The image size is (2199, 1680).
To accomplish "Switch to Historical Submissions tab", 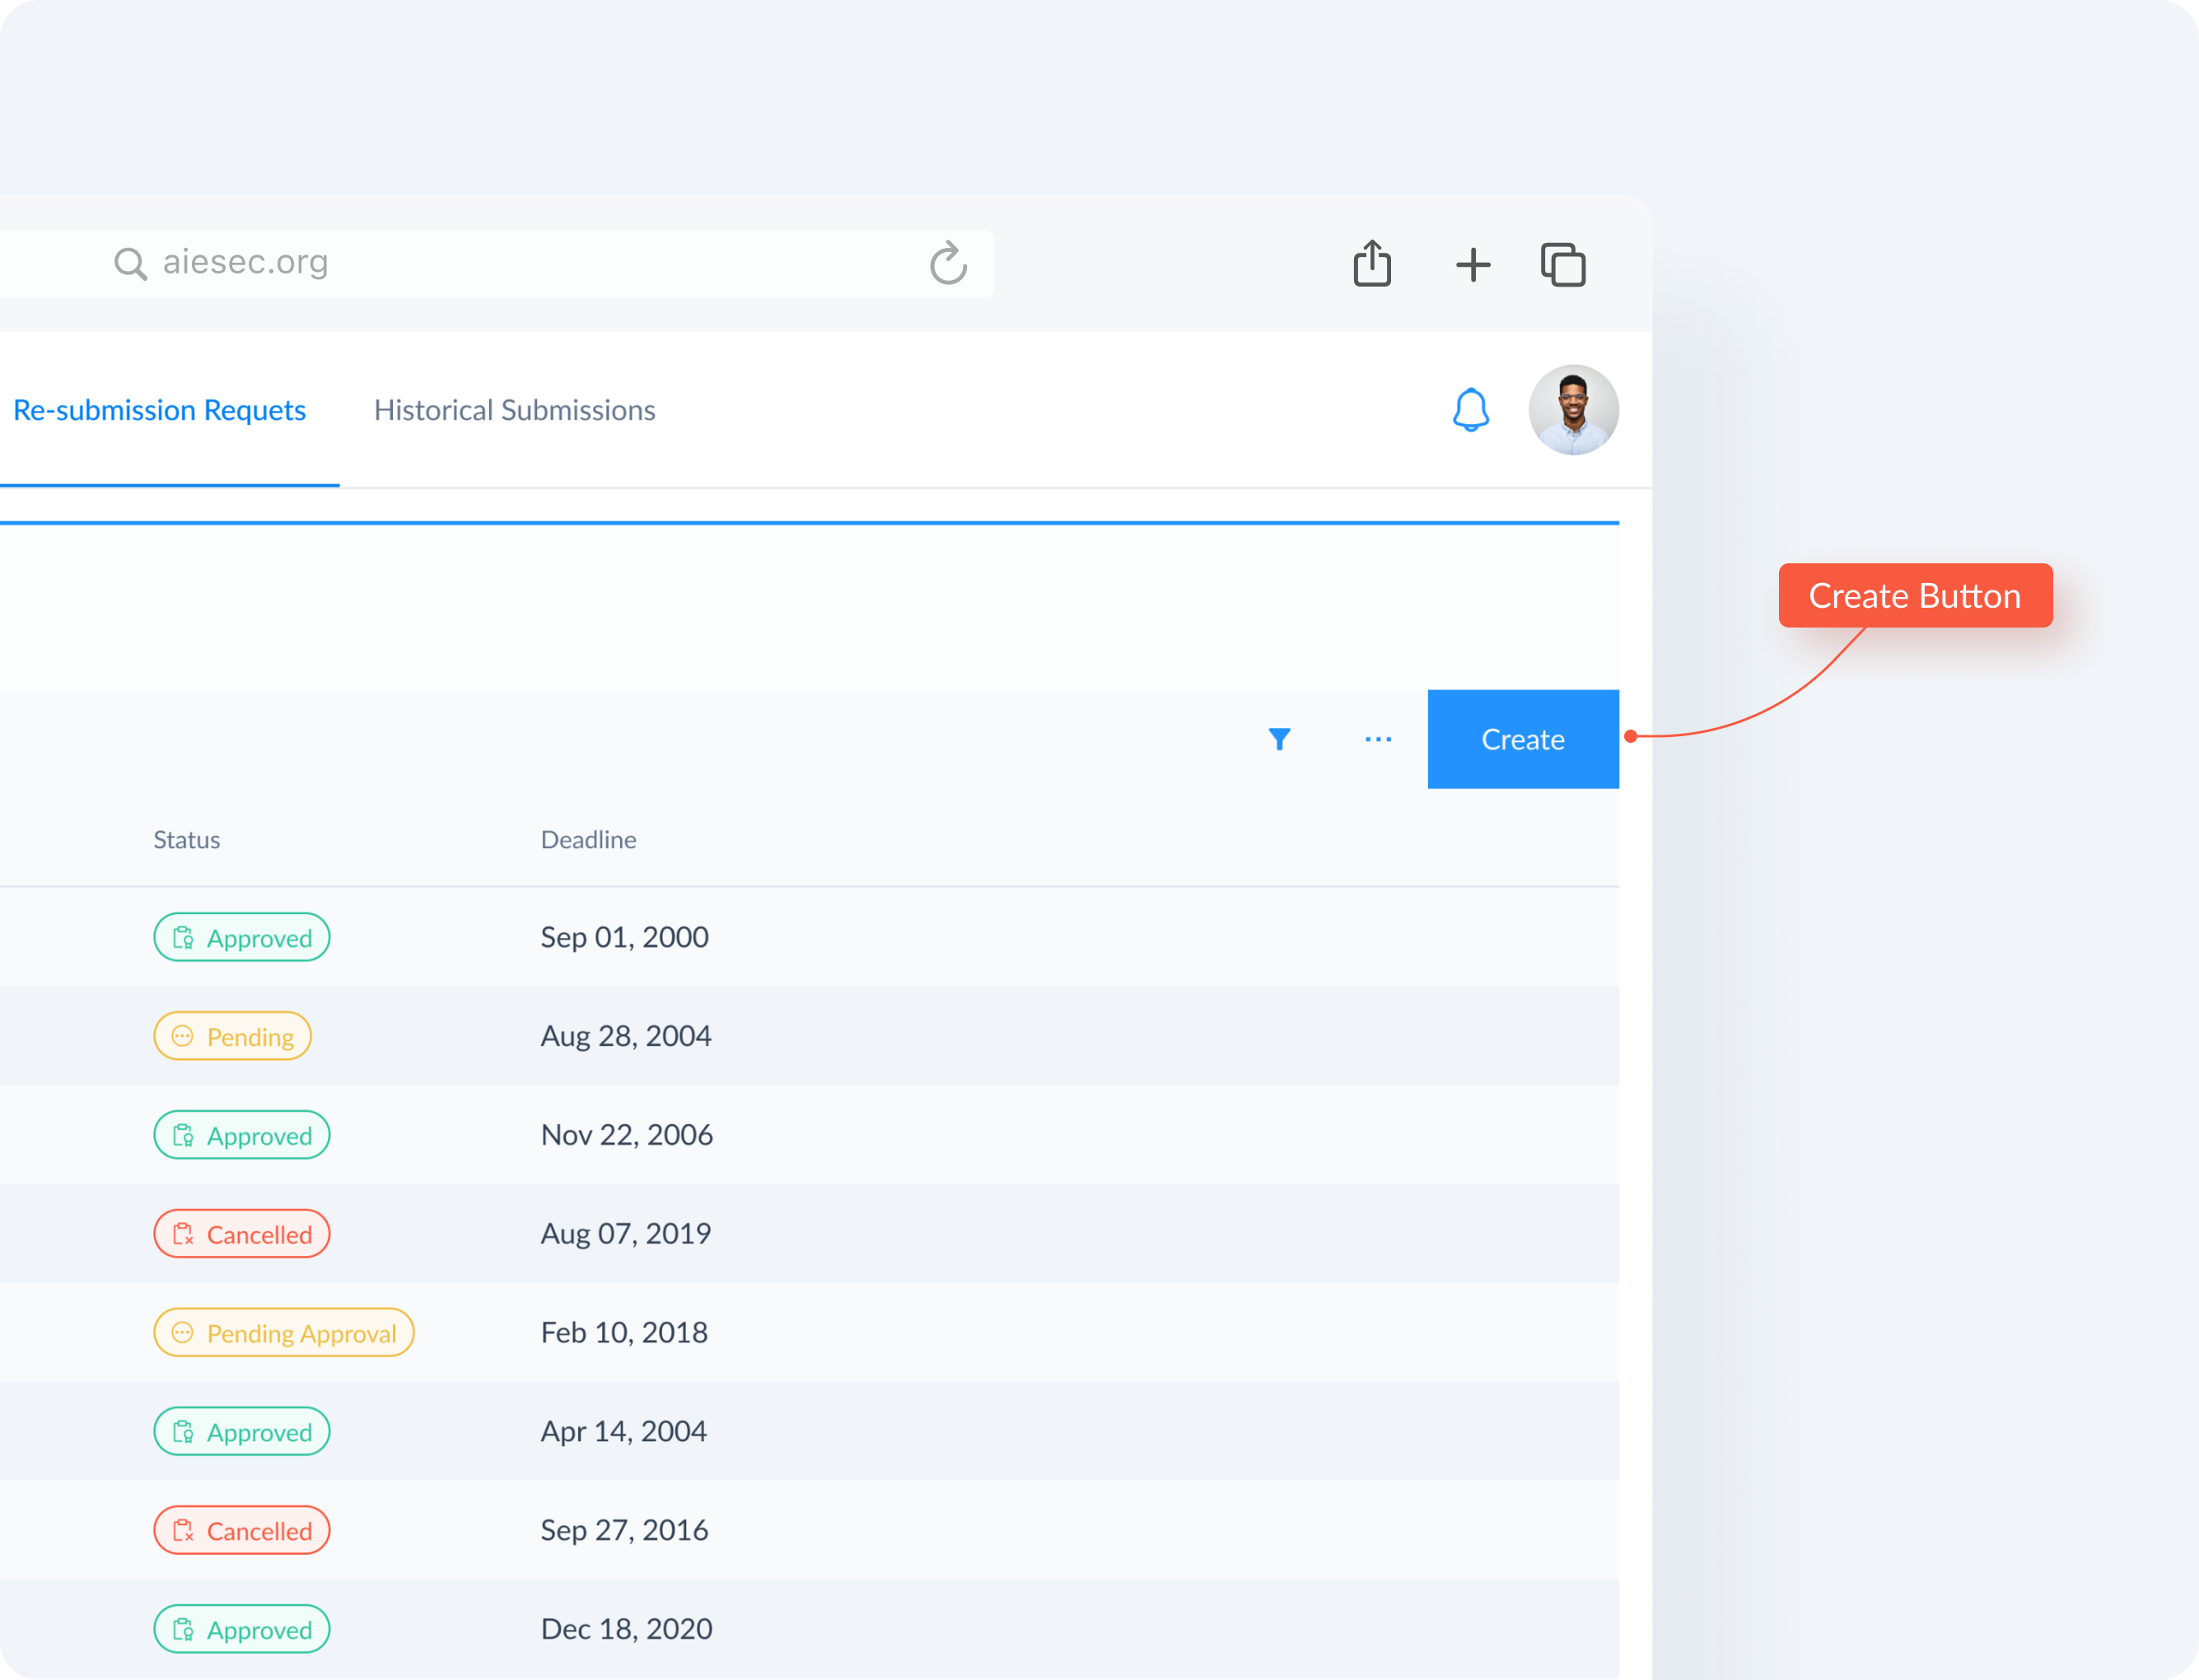I will coord(515,410).
